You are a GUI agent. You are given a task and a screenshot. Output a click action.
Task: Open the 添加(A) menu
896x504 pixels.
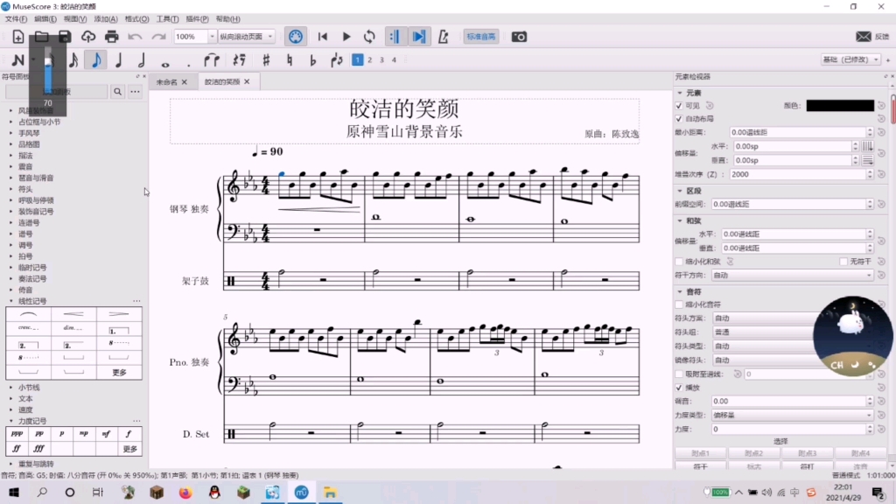coord(106,19)
